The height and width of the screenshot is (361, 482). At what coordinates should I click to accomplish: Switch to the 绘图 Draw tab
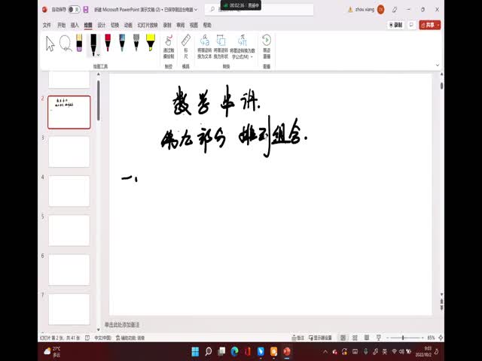[88, 25]
